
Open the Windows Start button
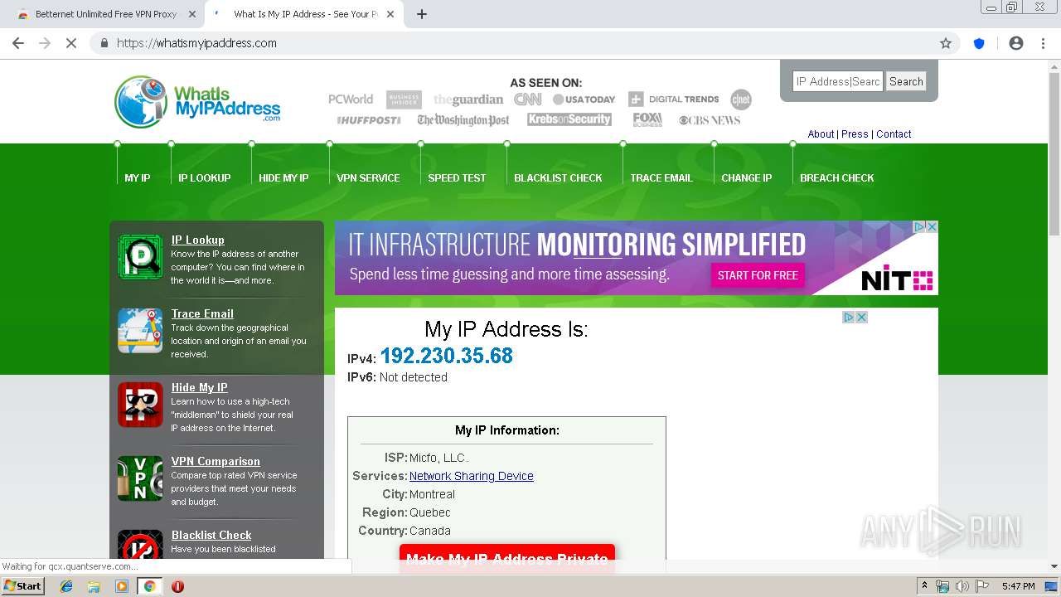point(22,586)
